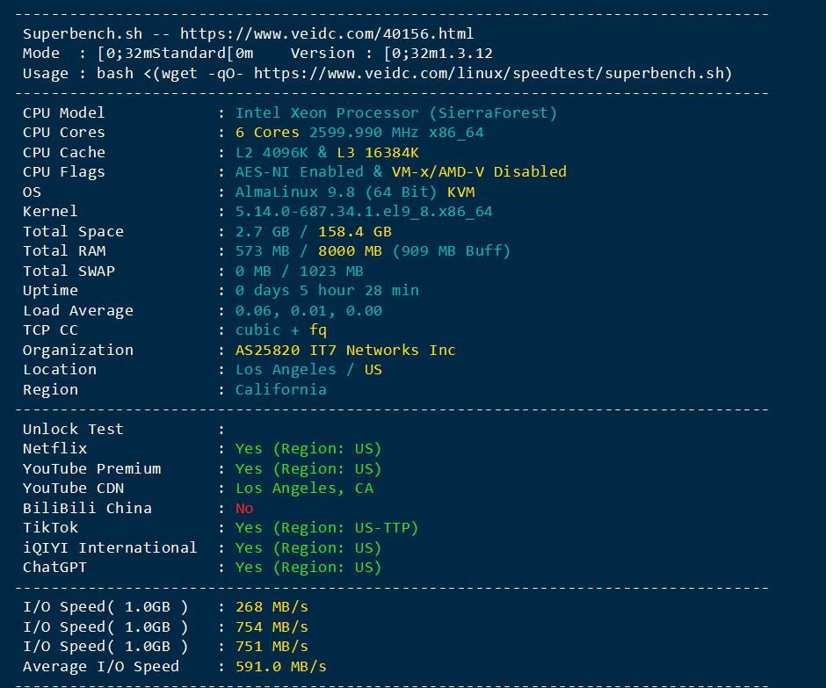The height and width of the screenshot is (688, 826).
Task: Click the ChatGPT Yes (Region: US) result
Action: 308,567
